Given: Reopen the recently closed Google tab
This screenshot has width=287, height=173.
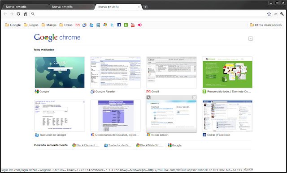Looking at the screenshot, I should [x=174, y=145].
